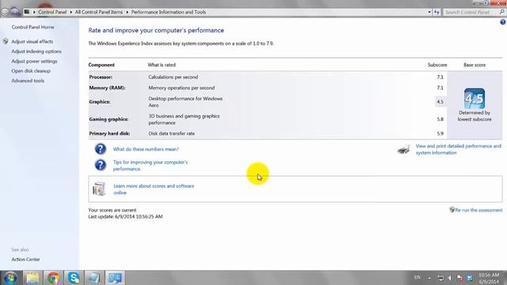Screen dimensions: 507x285
Task: Open Adjust visual effects
Action: (x=32, y=41)
